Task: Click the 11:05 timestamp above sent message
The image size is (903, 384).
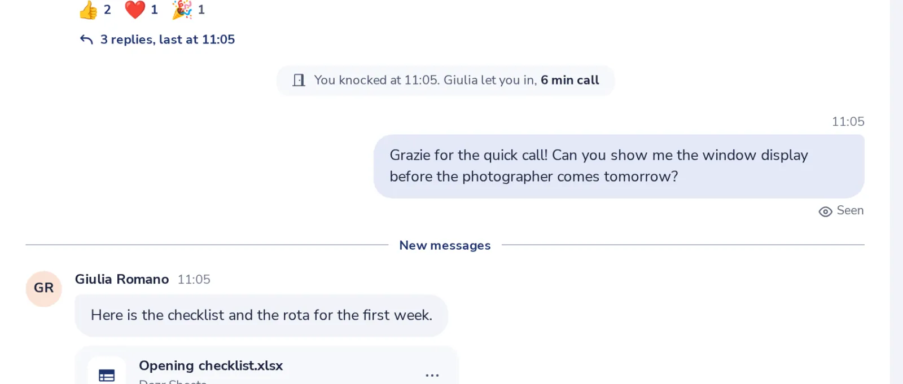Action: tap(848, 122)
